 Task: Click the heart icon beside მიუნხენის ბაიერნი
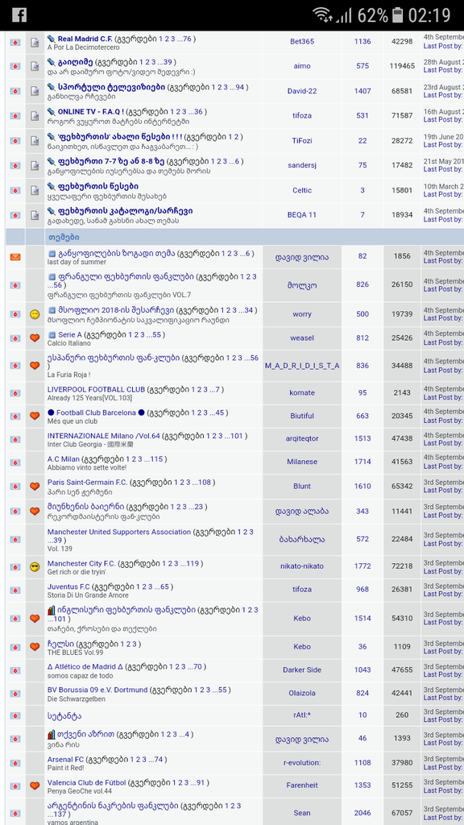[35, 511]
